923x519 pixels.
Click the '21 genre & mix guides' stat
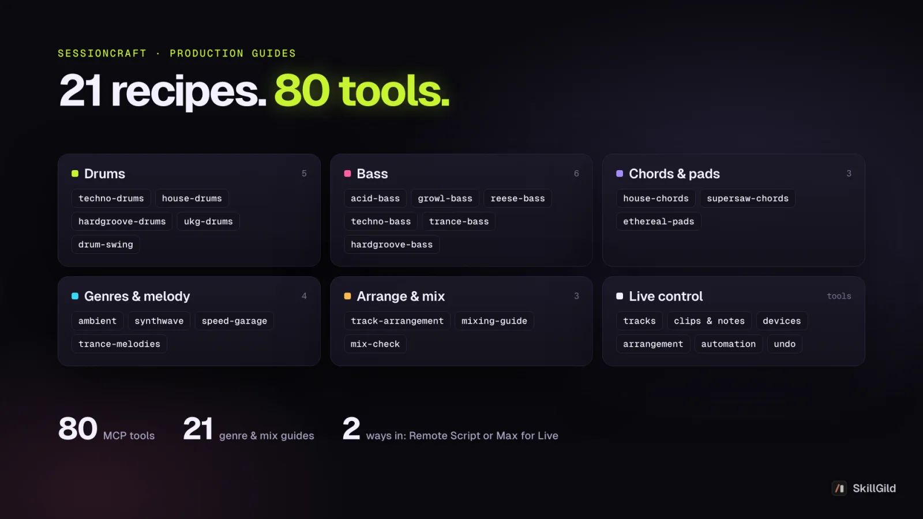249,430
